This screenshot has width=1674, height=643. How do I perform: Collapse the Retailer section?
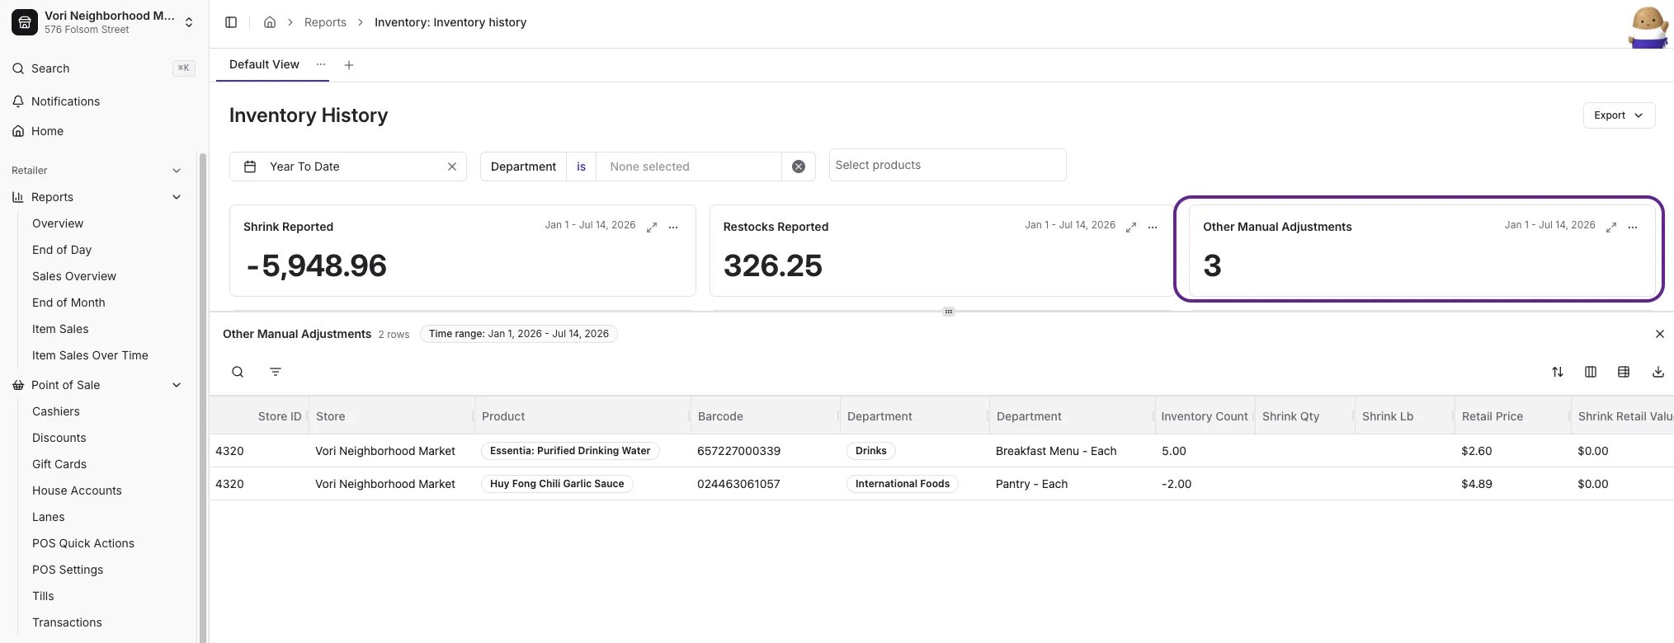coord(176,171)
